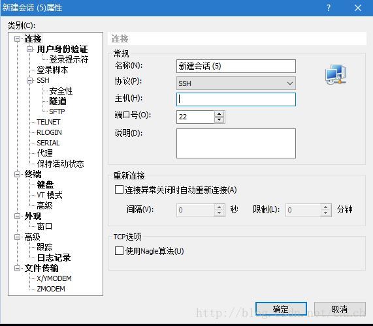
Task: Decrease the port number with down arrow
Action: (x=219, y=120)
